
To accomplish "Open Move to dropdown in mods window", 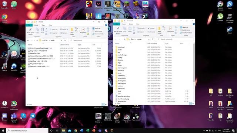I will pyautogui.click(x=54, y=29).
